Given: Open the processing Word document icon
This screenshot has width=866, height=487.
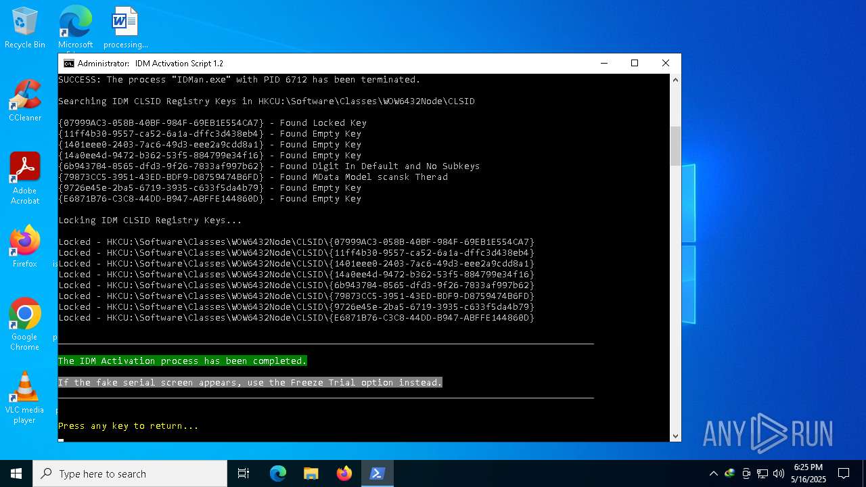Looking at the screenshot, I should 125,28.
